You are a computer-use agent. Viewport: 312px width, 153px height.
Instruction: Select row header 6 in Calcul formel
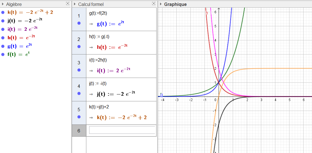coord(79,131)
